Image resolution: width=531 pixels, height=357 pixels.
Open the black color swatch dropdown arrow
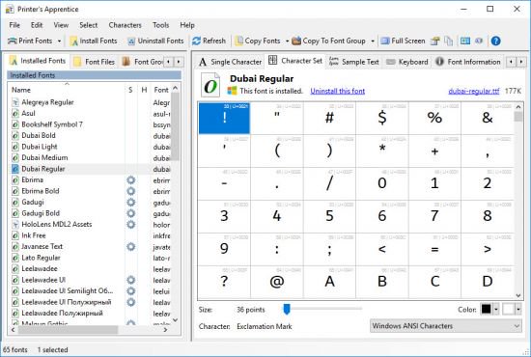[x=496, y=309]
